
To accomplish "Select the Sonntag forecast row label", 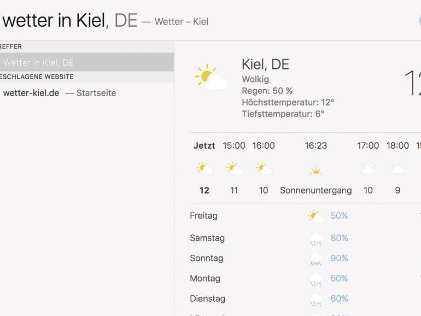I will pyautogui.click(x=207, y=258).
